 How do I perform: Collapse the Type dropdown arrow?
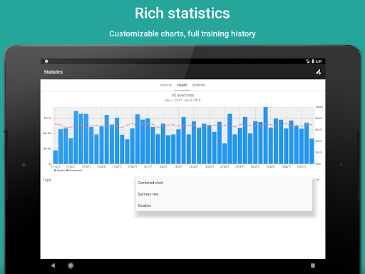click(x=318, y=180)
